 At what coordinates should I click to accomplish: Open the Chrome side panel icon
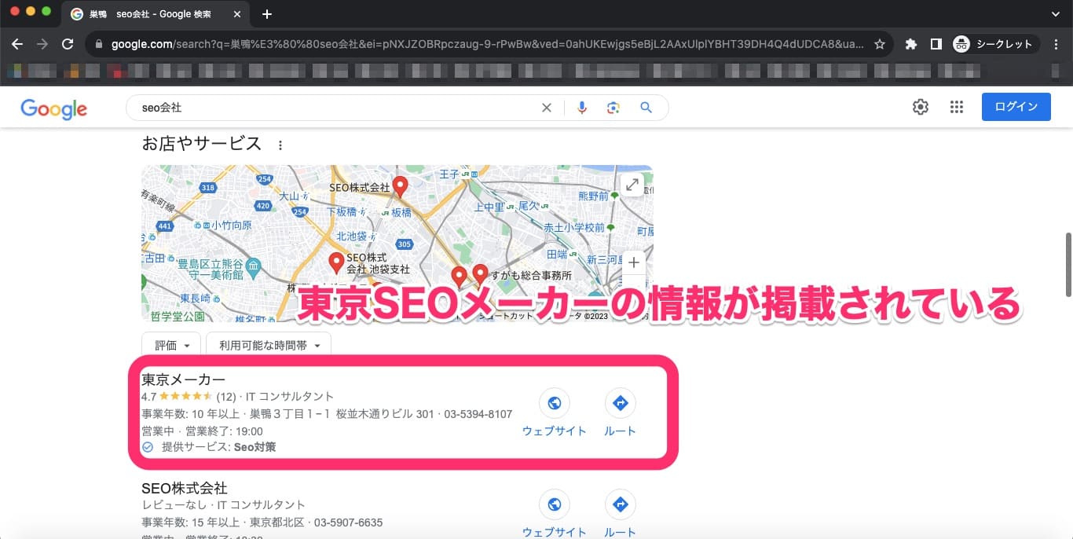click(936, 44)
